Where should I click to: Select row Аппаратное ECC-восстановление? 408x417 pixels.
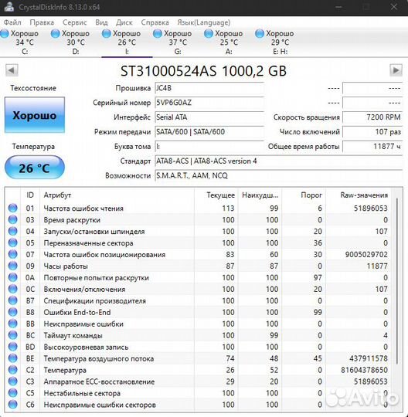199,381
